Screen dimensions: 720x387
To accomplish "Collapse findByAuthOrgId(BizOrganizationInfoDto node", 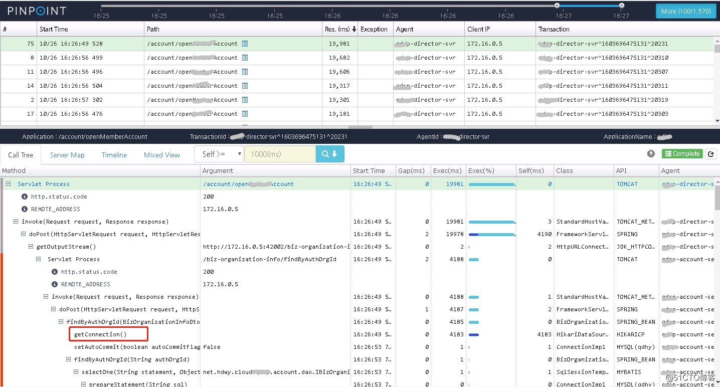I will [61, 322].
